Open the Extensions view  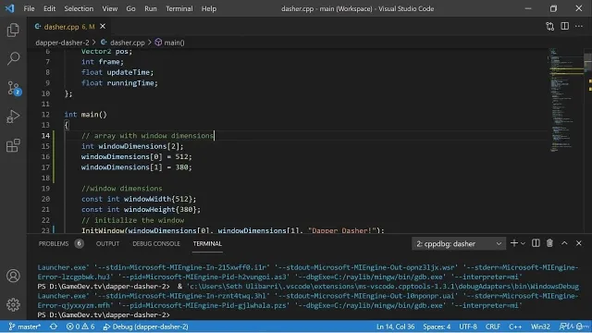(x=13, y=145)
